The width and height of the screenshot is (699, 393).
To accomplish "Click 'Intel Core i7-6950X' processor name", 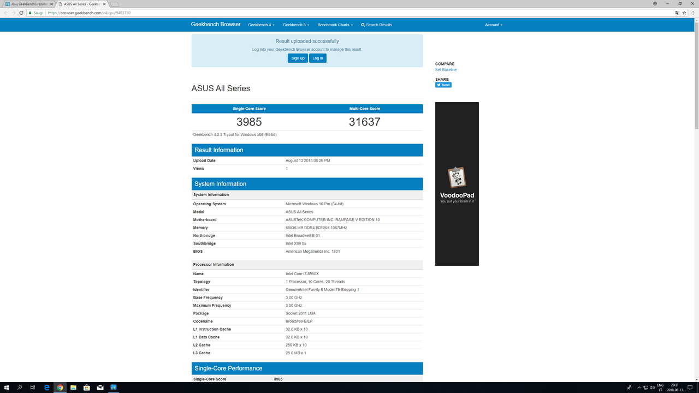I will point(302,274).
